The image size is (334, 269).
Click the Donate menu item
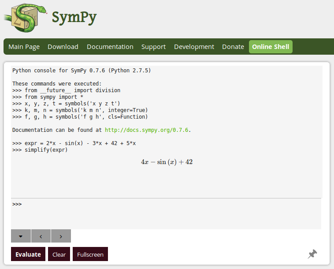pos(233,47)
